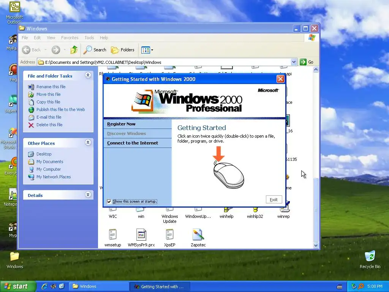Screen dimensions: 389x292
Task: Click the scroll down arrow in Explorer
Action: pyautogui.click(x=316, y=245)
